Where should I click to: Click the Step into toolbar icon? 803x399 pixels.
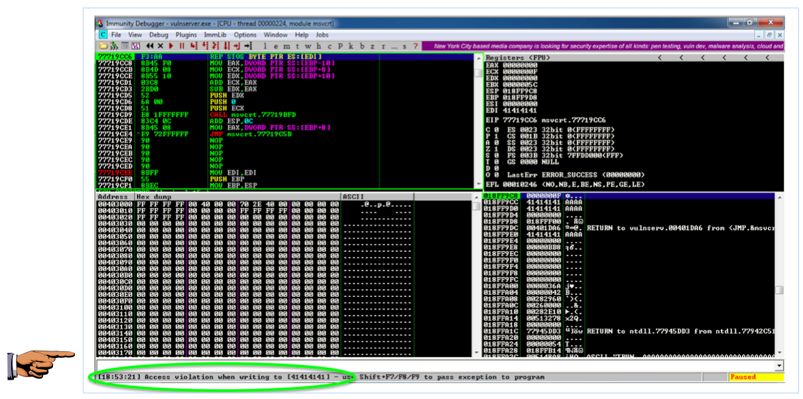[x=194, y=46]
